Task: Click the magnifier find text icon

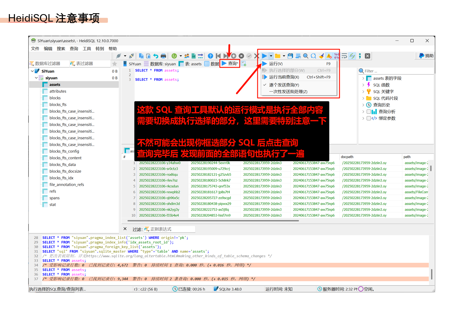Action: (305, 56)
